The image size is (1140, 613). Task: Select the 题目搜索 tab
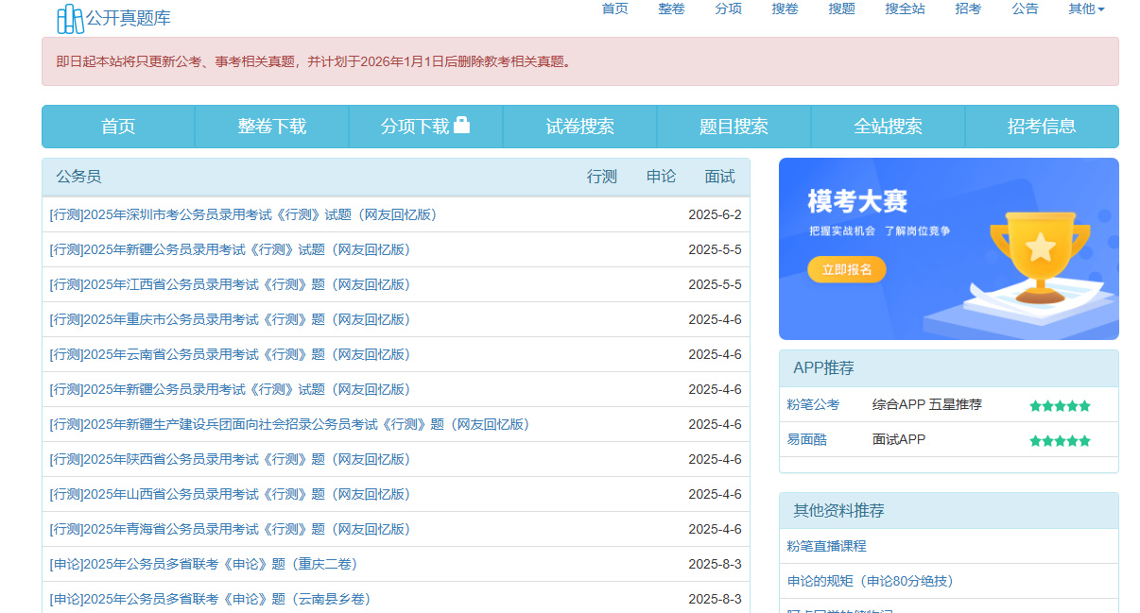[734, 127]
